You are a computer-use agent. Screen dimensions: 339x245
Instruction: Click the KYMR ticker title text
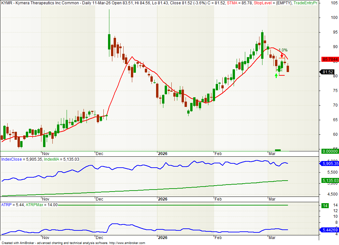[7, 3]
